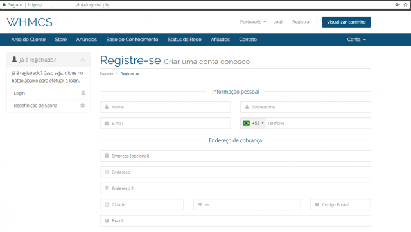Screen dimensions: 411x232
Task: Click the green secure padlock icon
Action: 4,4
